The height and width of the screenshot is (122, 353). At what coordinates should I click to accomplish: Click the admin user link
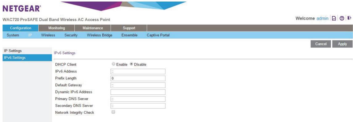322,19
